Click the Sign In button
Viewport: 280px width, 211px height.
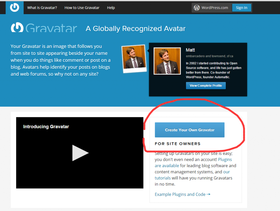click(241, 8)
